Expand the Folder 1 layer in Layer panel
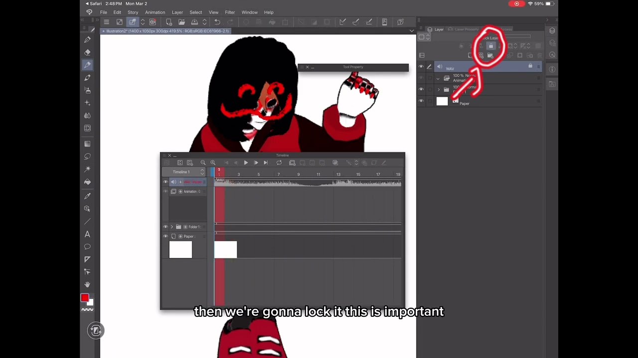The width and height of the screenshot is (638, 358). point(439,89)
